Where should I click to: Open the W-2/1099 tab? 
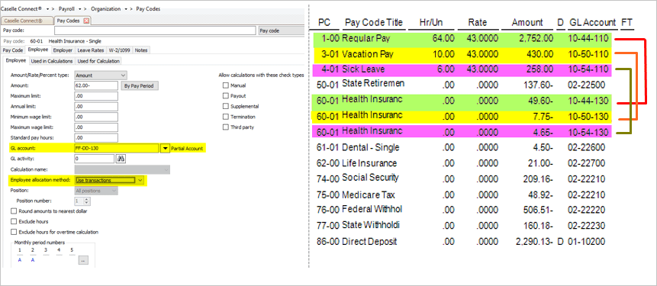(x=119, y=50)
